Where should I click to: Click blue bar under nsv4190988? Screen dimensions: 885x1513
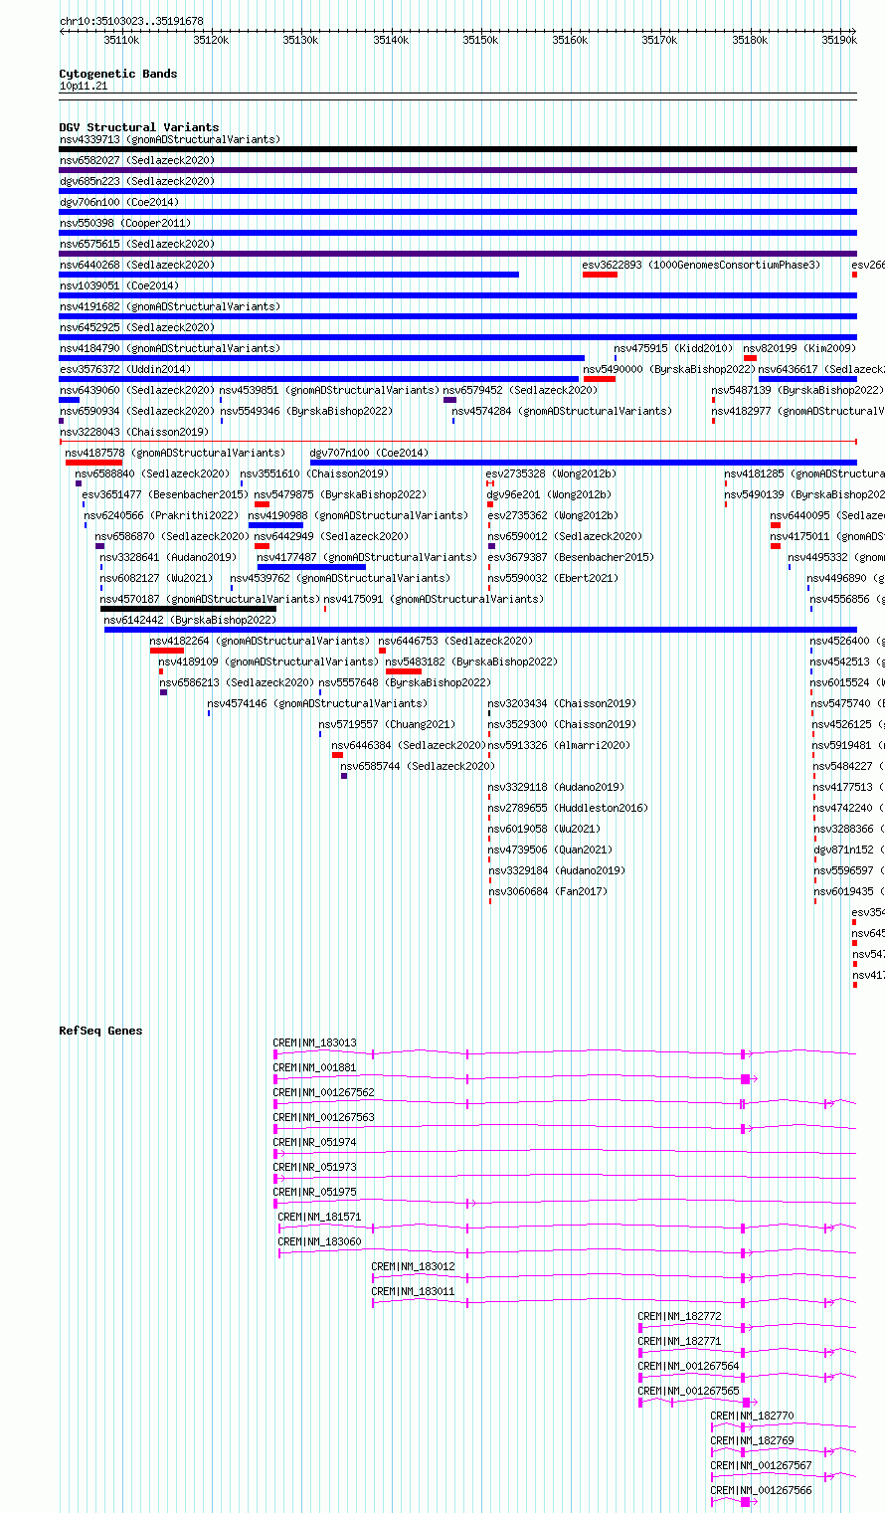tap(275, 525)
